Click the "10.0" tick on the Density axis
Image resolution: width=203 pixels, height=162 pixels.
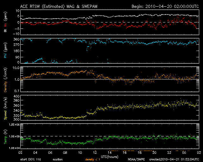pos(16,68)
